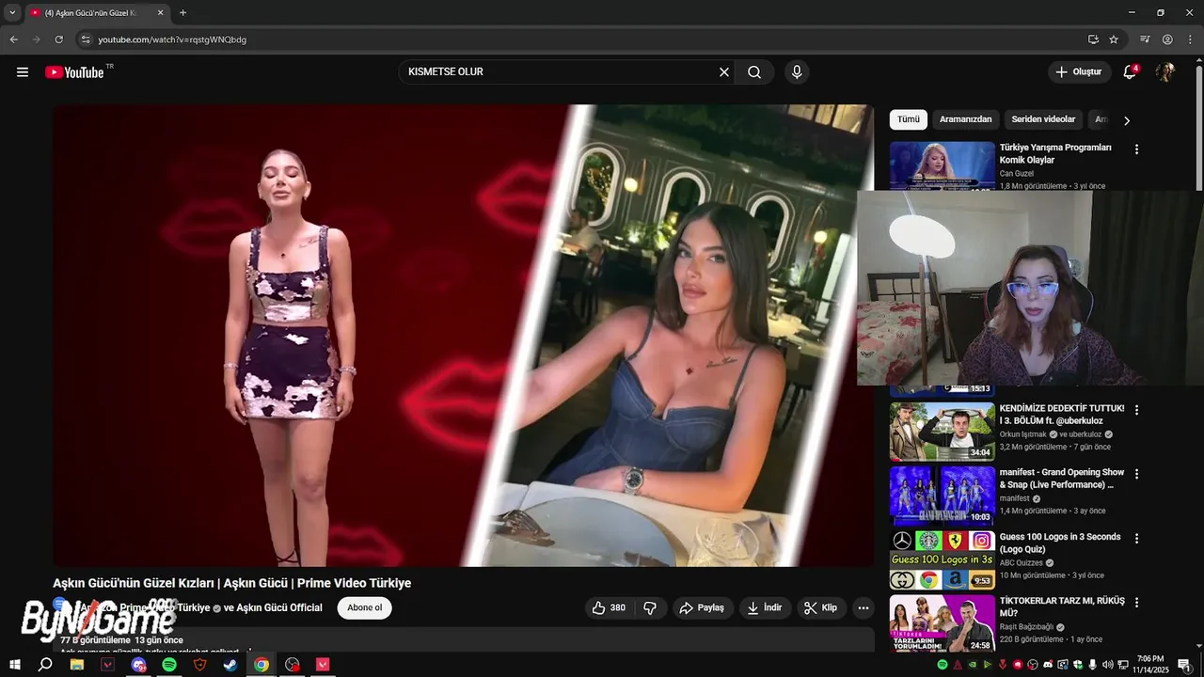Select the Aramanızdan filter chip
Screen dimensions: 1204x677
[x=966, y=119]
